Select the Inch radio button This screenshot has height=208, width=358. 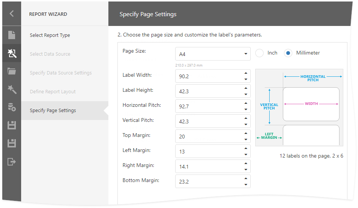pyautogui.click(x=259, y=53)
